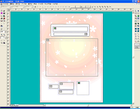Select the ellipse frame tool
This screenshot has height=109, width=140.
[138, 13]
